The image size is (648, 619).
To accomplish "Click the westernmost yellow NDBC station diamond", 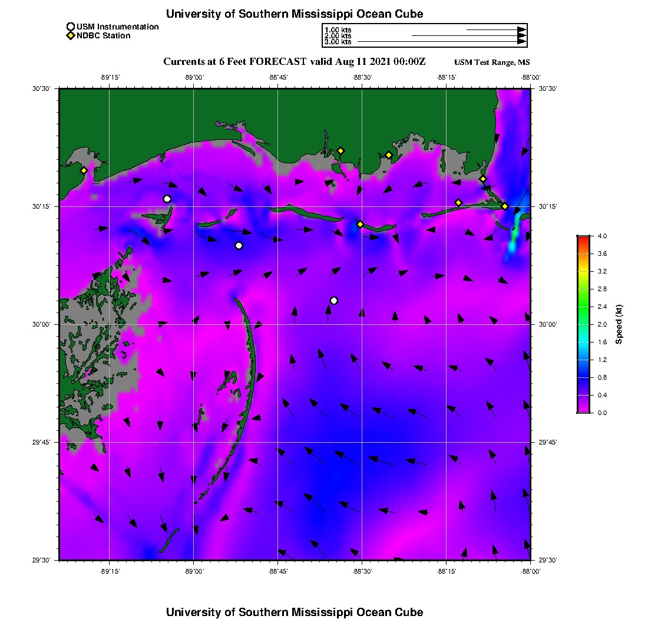I will click(x=84, y=170).
